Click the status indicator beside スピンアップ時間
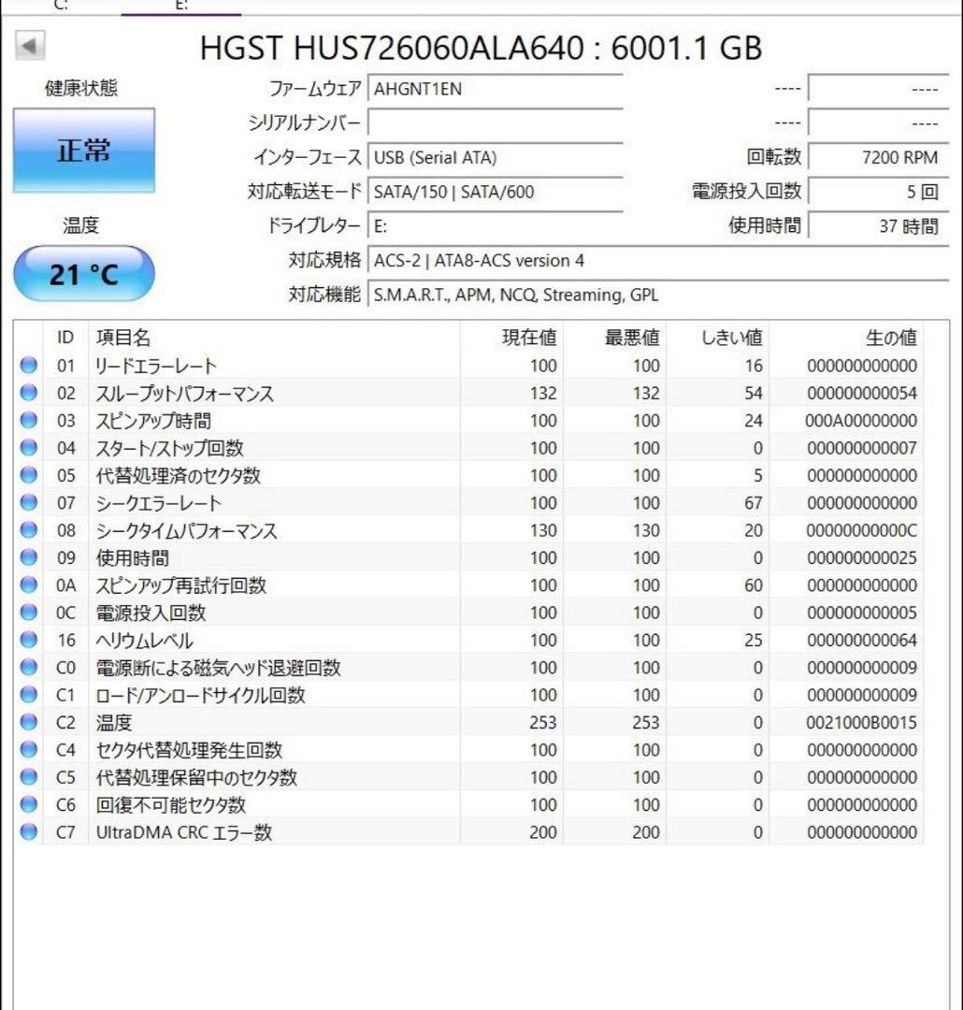Screen dimensions: 963x1010 [x=29, y=421]
